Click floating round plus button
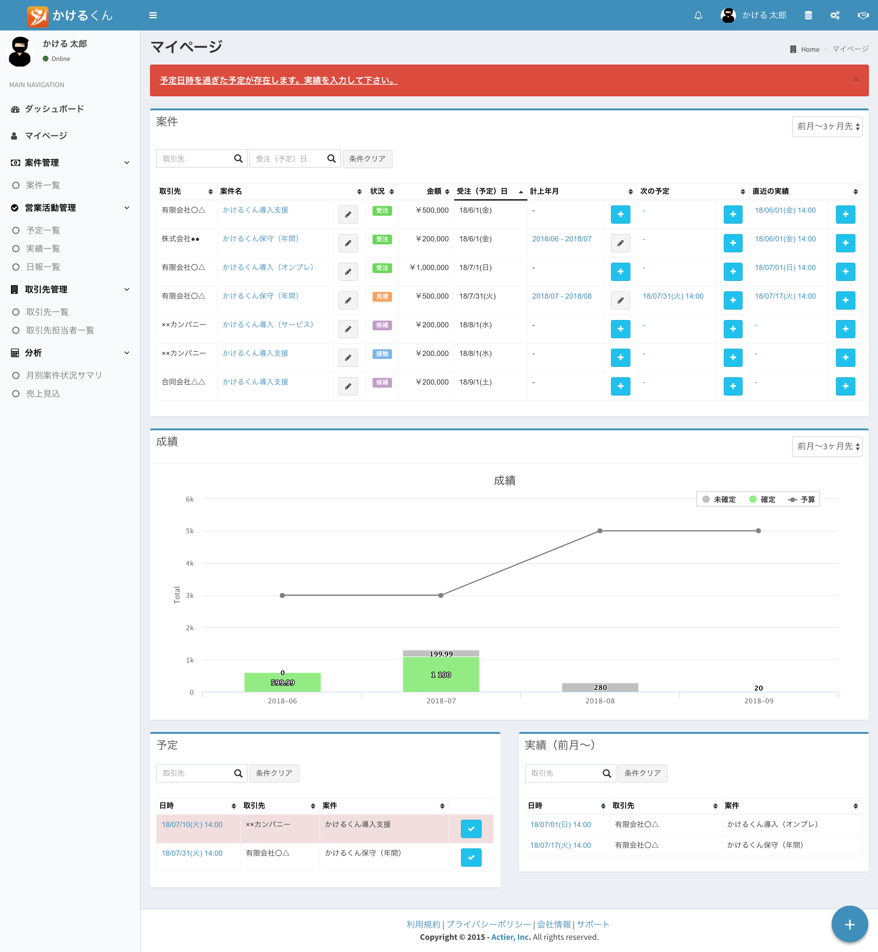The height and width of the screenshot is (952, 878). pyautogui.click(x=849, y=924)
